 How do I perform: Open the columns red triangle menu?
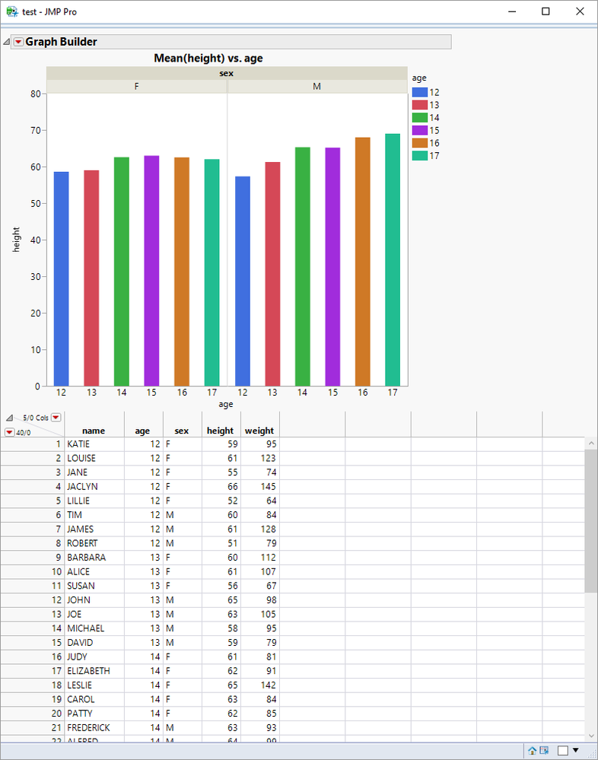pos(56,418)
